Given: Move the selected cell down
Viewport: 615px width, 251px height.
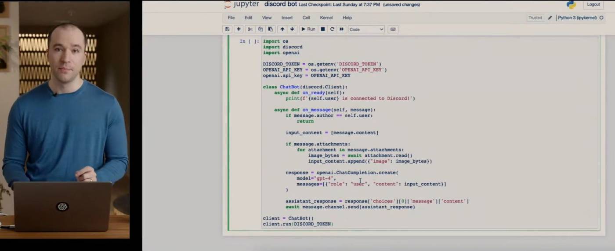Looking at the screenshot, I should coord(292,29).
